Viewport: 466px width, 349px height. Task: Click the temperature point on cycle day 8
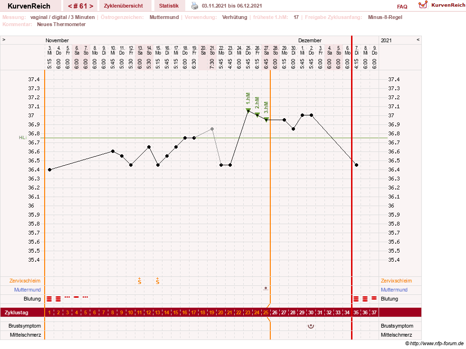coord(113,151)
